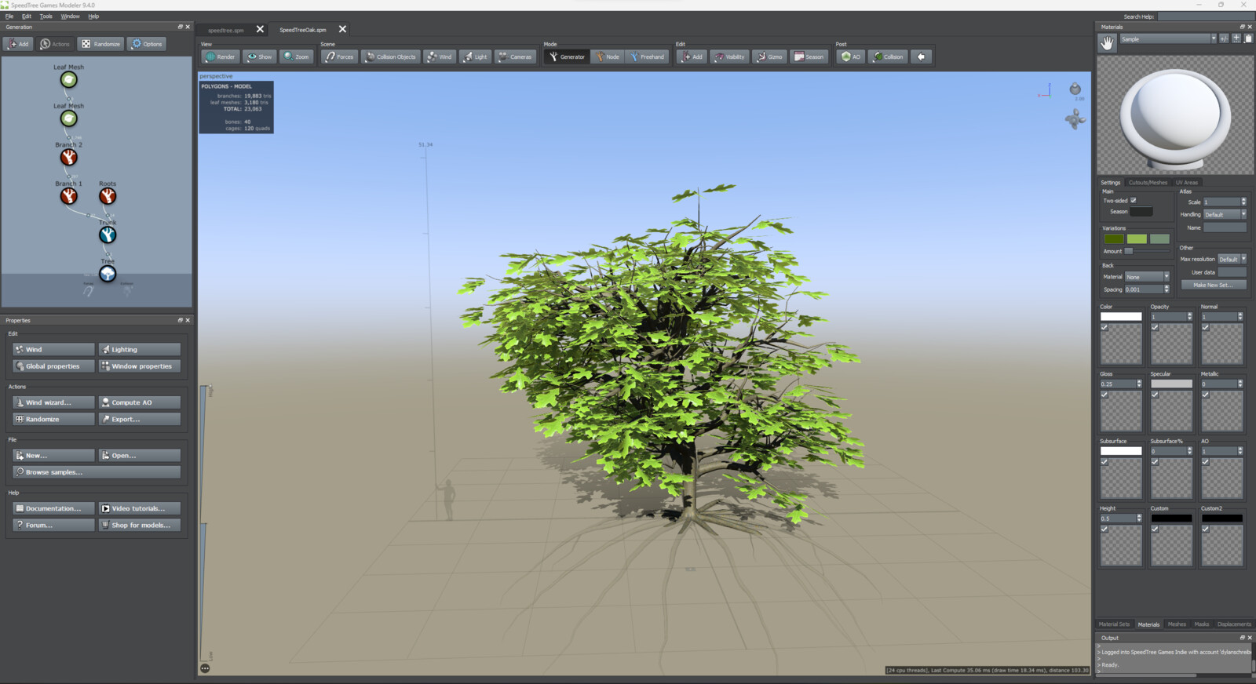Switch to Freehand mode
The height and width of the screenshot is (684, 1256).
click(647, 56)
